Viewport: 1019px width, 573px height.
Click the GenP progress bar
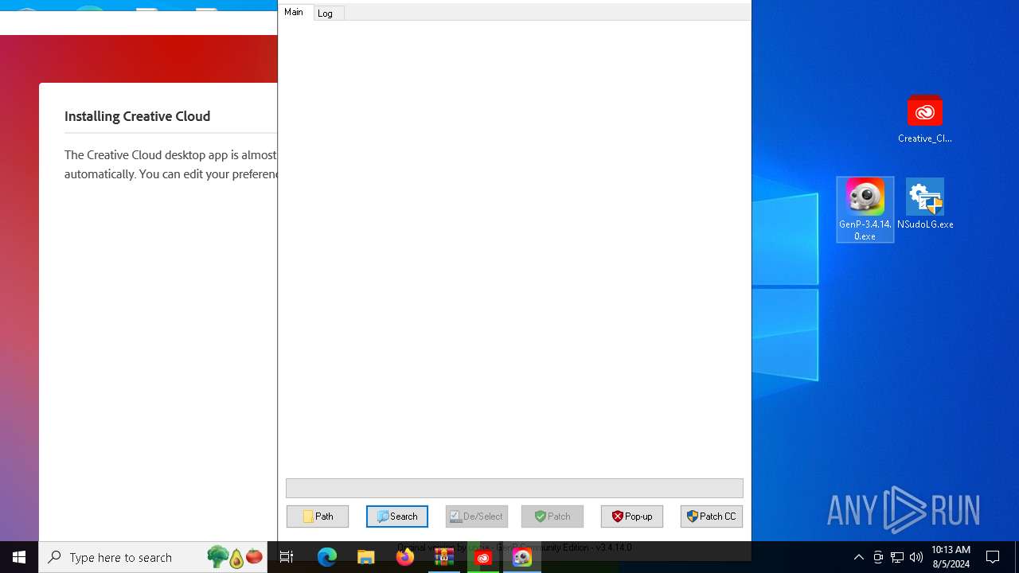[x=514, y=488]
